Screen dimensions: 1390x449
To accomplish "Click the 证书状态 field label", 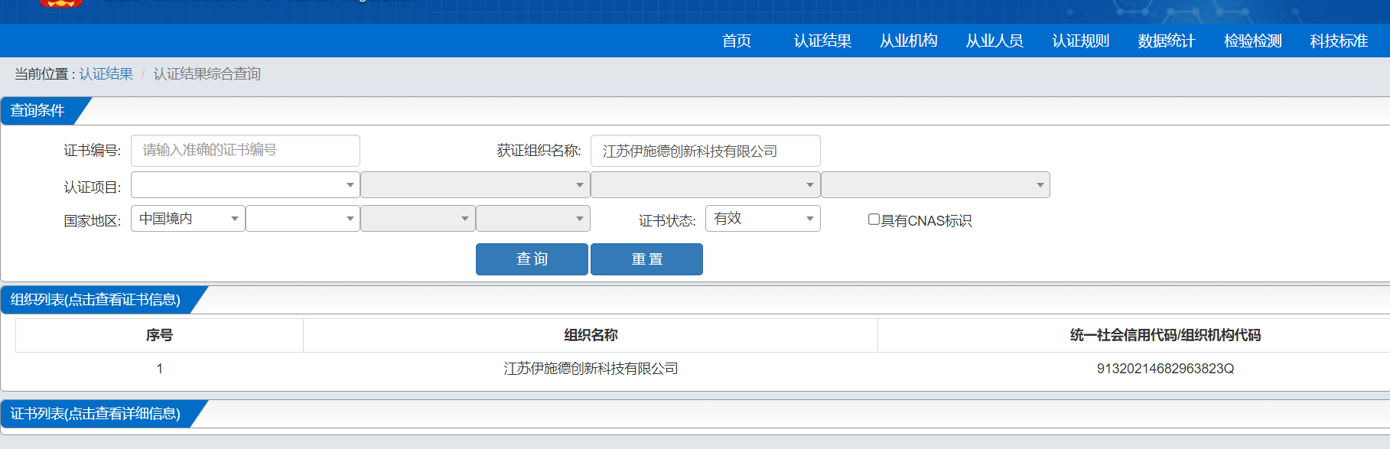I will tap(667, 221).
